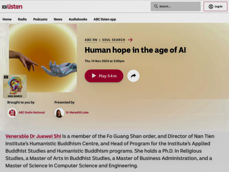
Task: Open the ABC Radio National link
Action: click(32, 112)
